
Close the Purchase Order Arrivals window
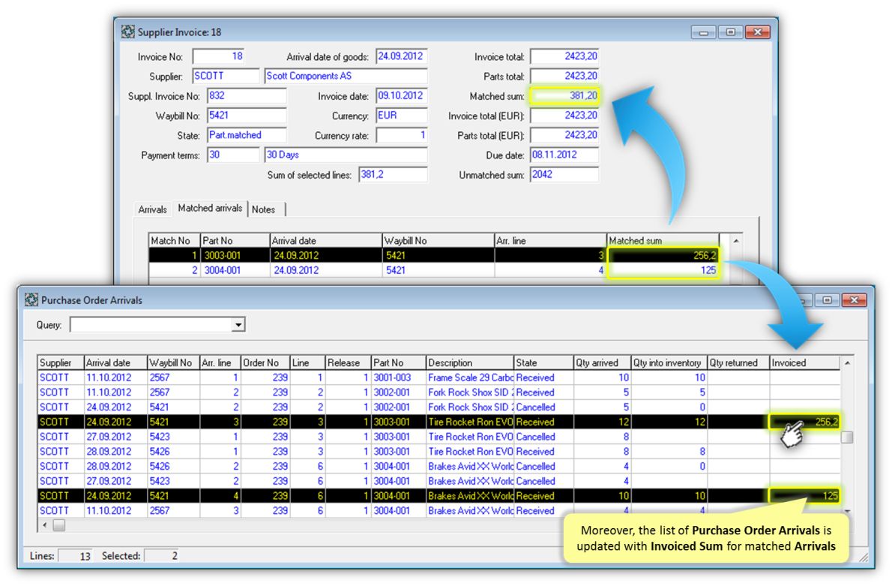point(854,300)
